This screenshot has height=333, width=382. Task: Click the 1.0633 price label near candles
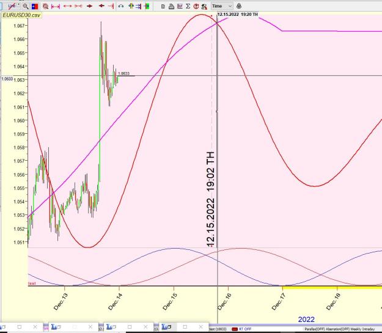(x=123, y=73)
